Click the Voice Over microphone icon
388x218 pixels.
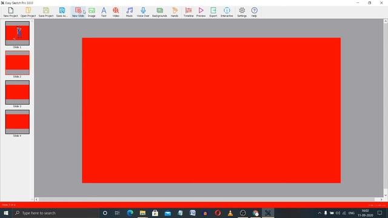click(x=143, y=12)
